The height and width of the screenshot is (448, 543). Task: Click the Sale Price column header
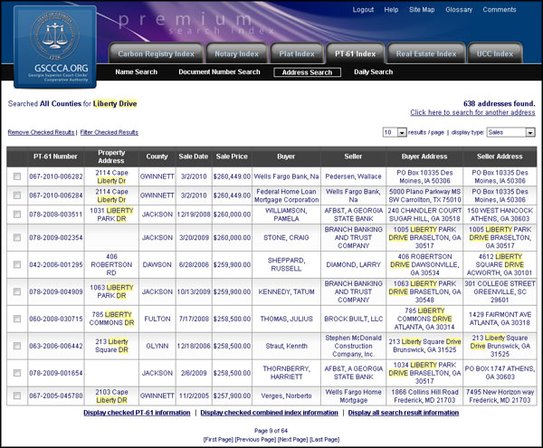(x=232, y=157)
